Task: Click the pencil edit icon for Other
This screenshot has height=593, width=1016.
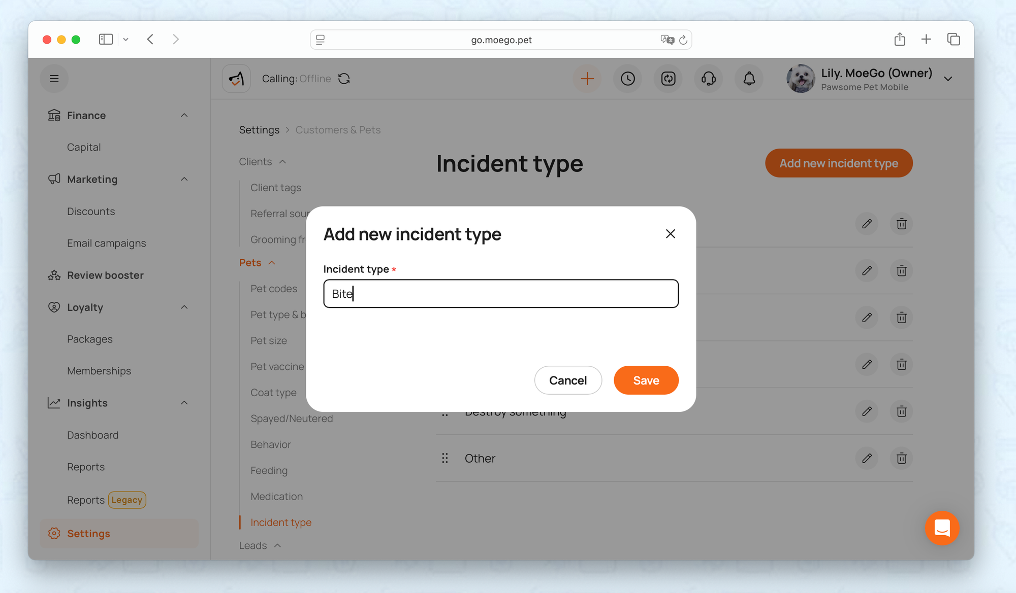Action: (x=867, y=458)
